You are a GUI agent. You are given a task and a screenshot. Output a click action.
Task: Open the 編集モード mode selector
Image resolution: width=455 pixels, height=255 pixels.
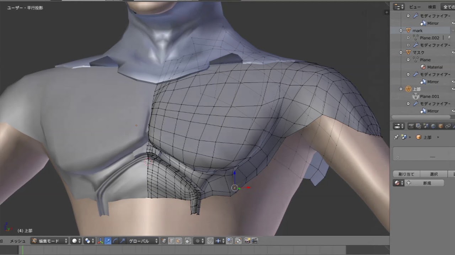coord(49,241)
